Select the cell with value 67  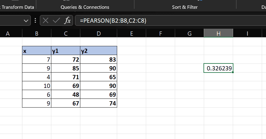tap(66, 103)
